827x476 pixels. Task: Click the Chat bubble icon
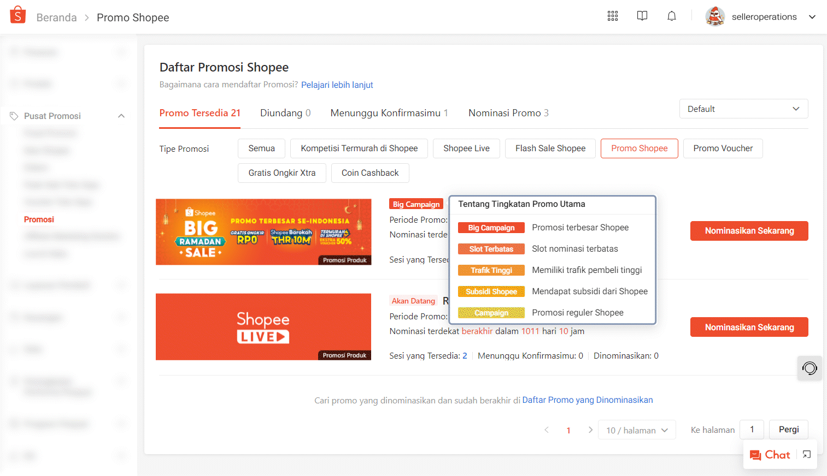pos(756,455)
